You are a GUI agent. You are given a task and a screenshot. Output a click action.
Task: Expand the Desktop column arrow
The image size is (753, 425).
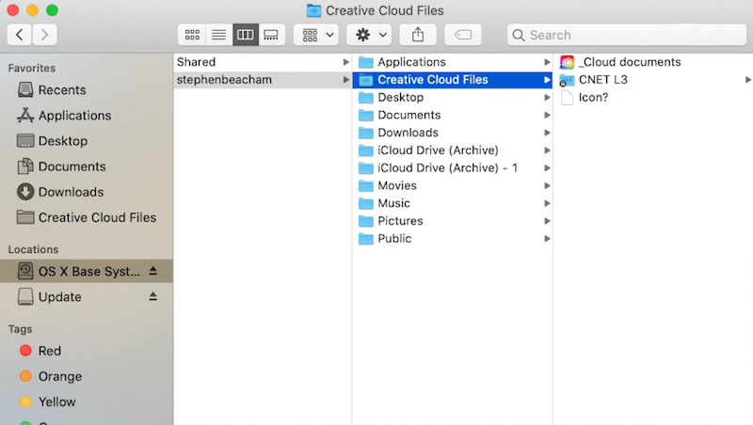(x=547, y=98)
